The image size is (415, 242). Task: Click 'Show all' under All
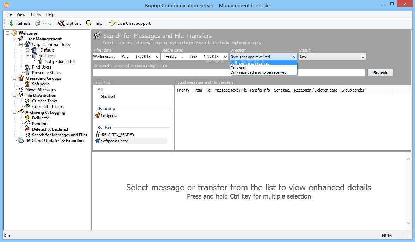pos(108,96)
